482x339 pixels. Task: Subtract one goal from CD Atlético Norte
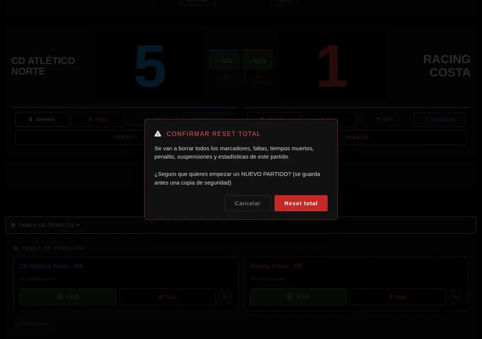click(224, 77)
